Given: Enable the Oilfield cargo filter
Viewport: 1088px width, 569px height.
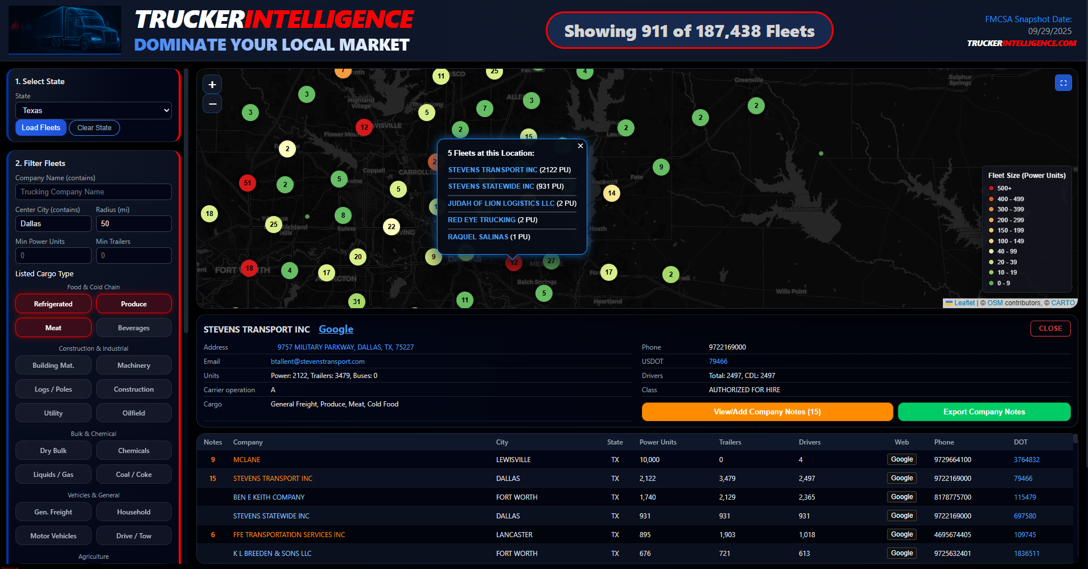Looking at the screenshot, I should pyautogui.click(x=134, y=413).
